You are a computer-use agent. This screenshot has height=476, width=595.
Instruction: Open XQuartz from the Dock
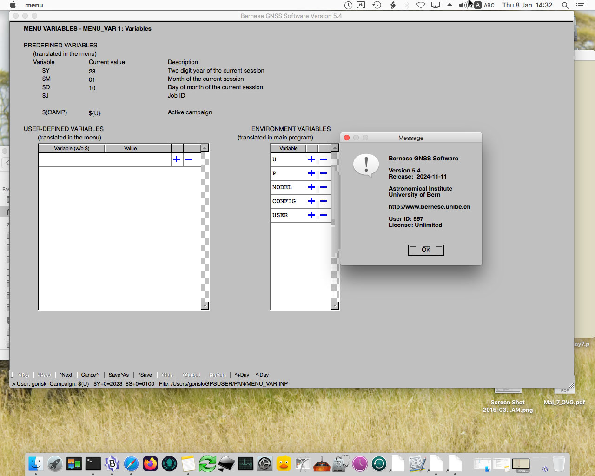(x=303, y=463)
